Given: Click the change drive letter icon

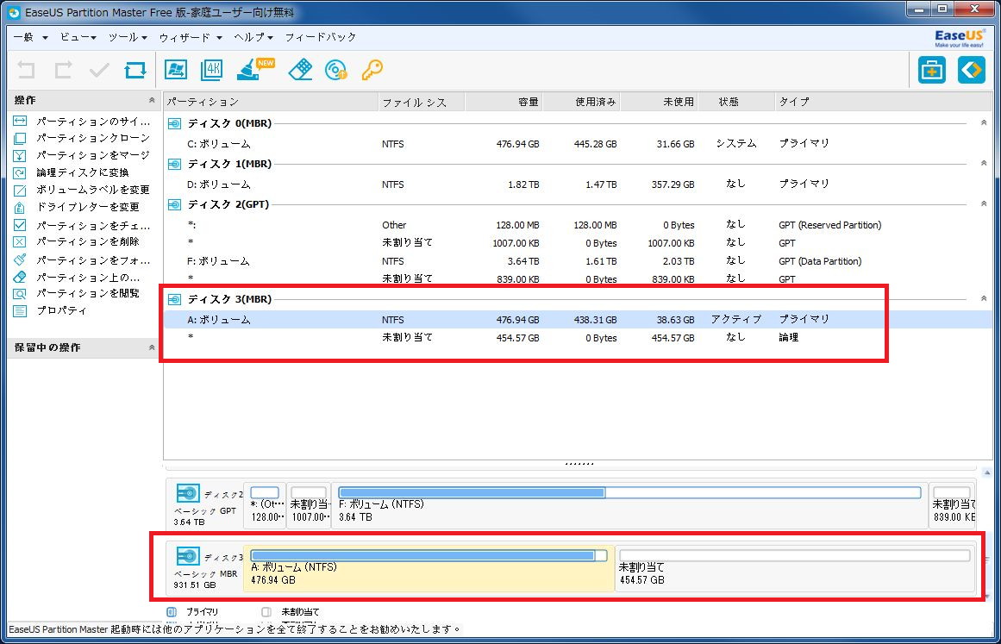Looking at the screenshot, I should pyautogui.click(x=20, y=207).
